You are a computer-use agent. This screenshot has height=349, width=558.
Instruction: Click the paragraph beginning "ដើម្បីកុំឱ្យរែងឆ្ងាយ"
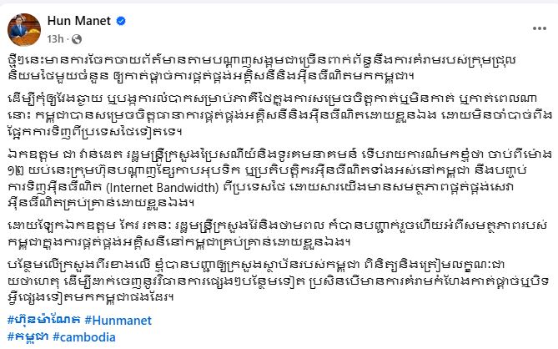click(280, 115)
